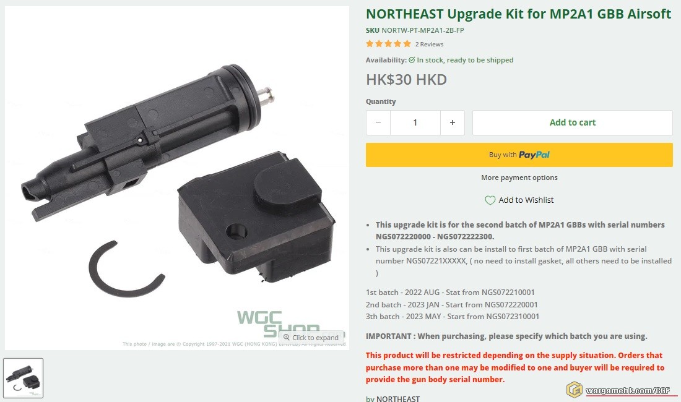Screen dimensions: 681x402
Task: Click the five-star rating icons
Action: coord(388,44)
